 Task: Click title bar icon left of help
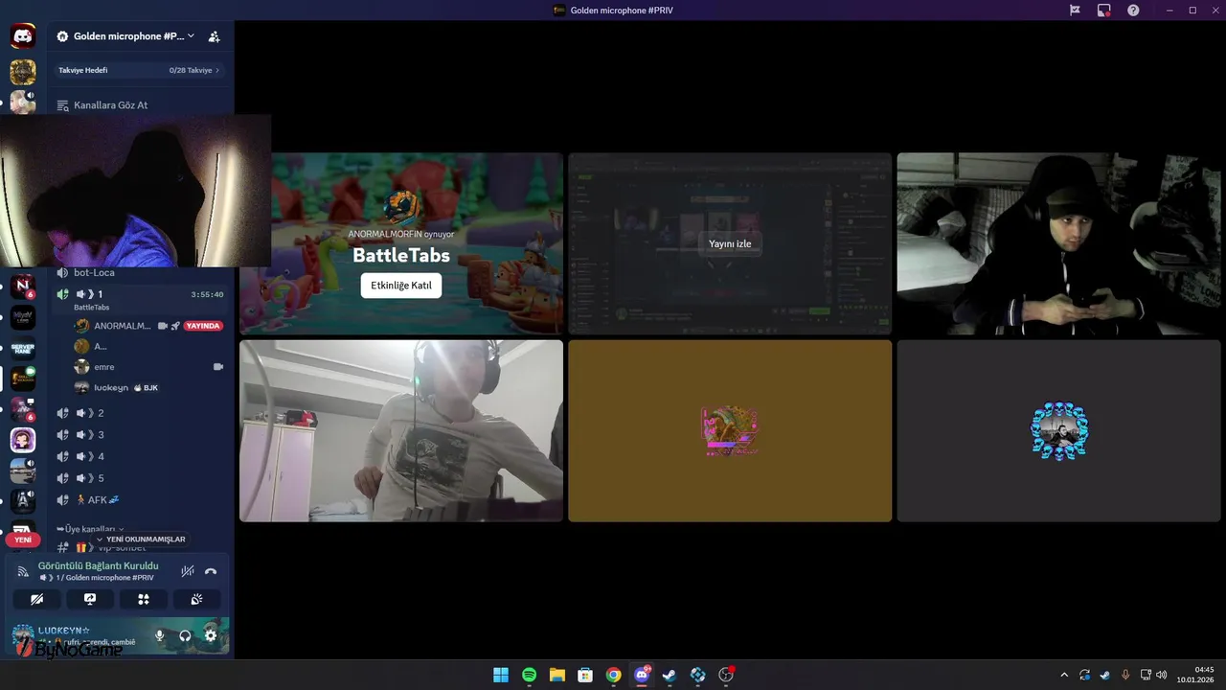[1104, 10]
